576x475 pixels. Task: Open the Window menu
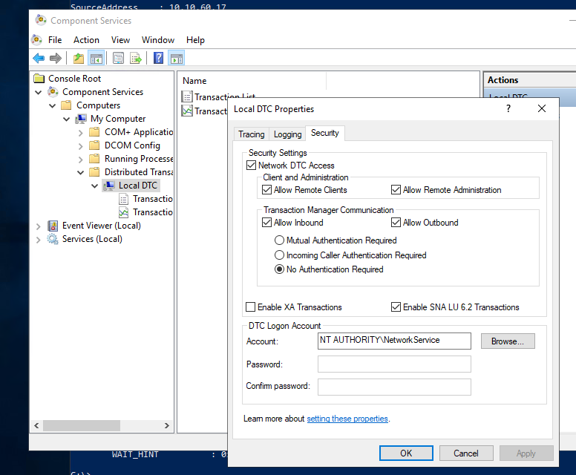coord(158,39)
